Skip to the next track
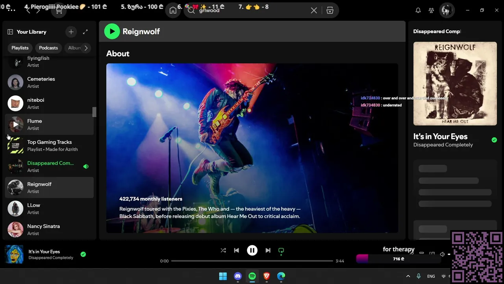The image size is (504, 284). [268, 250]
